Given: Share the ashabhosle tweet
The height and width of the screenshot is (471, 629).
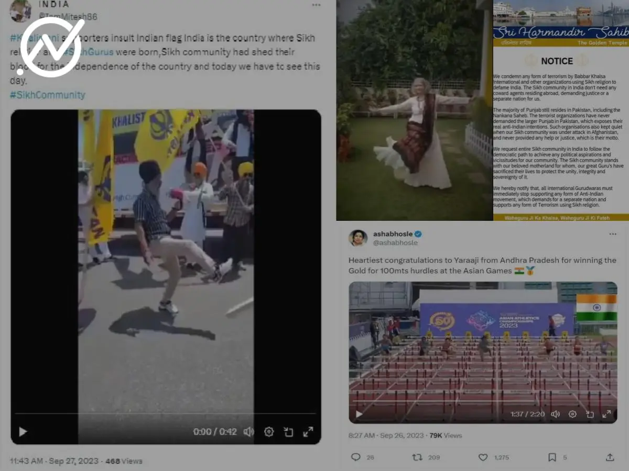Looking at the screenshot, I should pyautogui.click(x=610, y=457).
